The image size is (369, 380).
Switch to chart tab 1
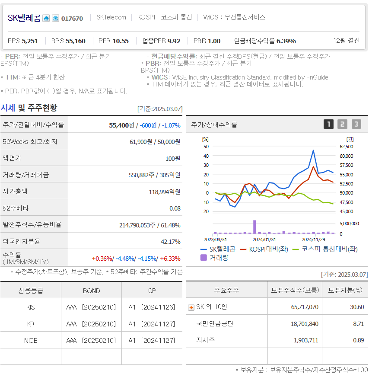point(328,125)
